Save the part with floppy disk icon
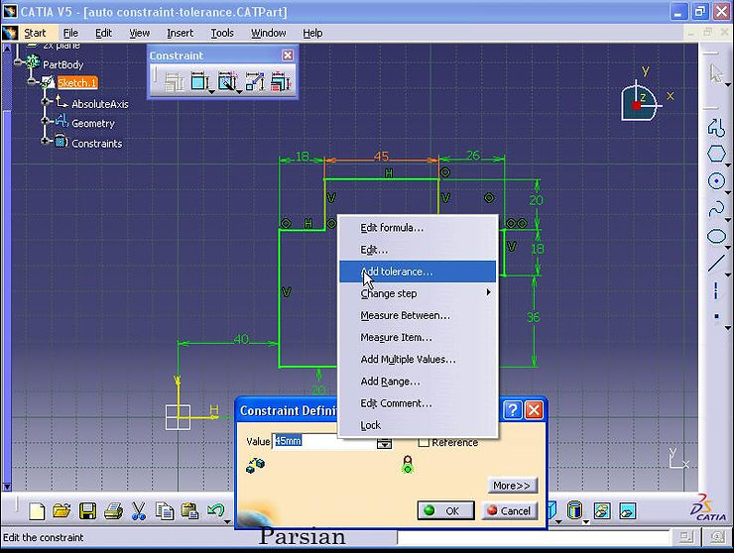The image size is (734, 553). (x=87, y=511)
